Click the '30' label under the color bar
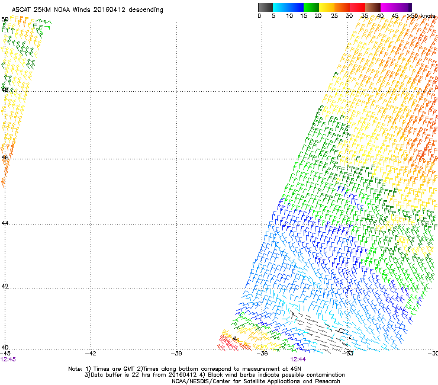The width and height of the screenshot is (438, 385). click(x=349, y=15)
